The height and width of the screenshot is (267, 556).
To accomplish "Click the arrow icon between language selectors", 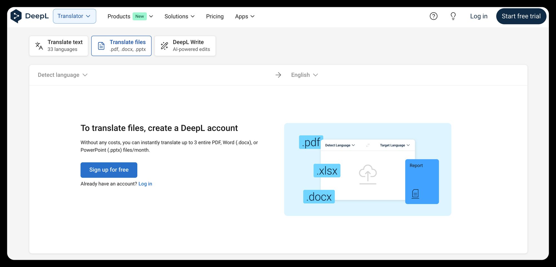I will [x=278, y=75].
